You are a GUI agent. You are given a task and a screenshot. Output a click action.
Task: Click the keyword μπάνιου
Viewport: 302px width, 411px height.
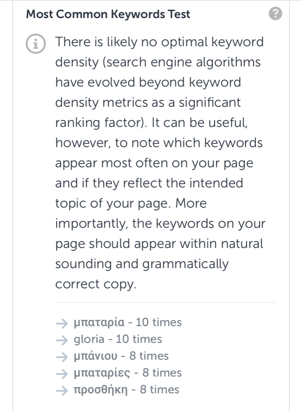96,356
